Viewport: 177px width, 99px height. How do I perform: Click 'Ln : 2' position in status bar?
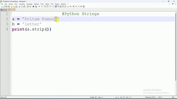[x=117, y=97]
